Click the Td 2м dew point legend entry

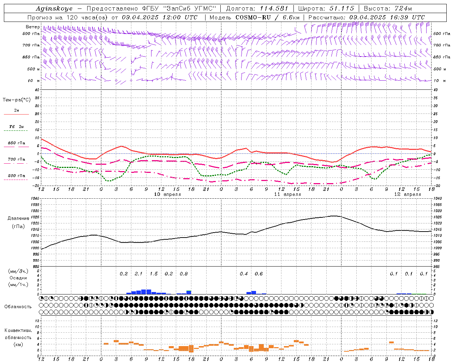tap(17, 127)
